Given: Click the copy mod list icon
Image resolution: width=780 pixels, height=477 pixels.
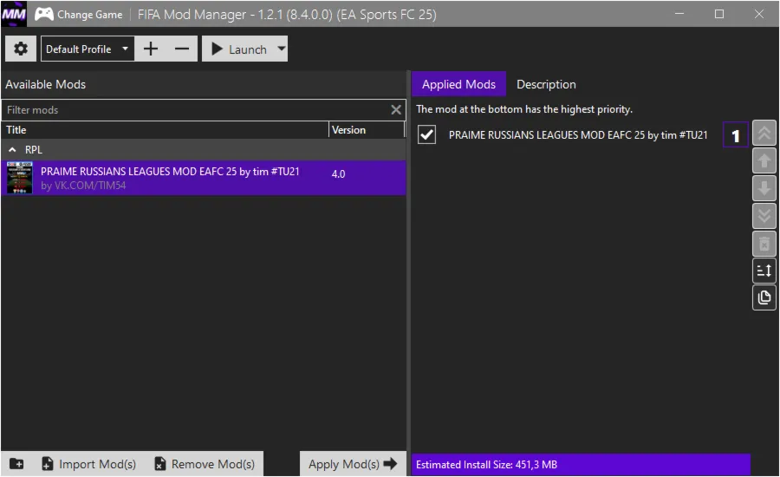Looking at the screenshot, I should click(764, 297).
